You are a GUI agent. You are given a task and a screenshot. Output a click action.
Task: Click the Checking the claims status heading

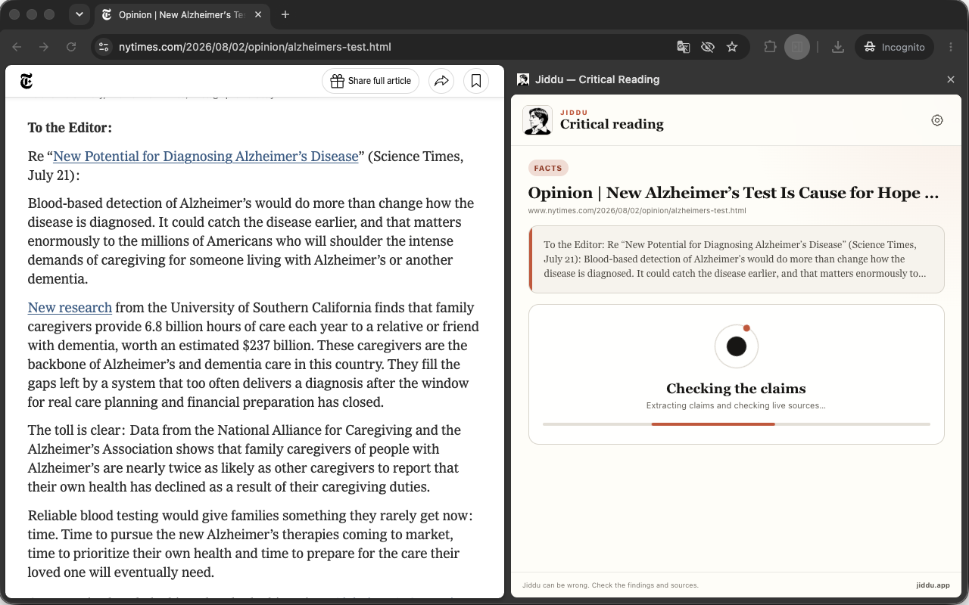click(x=737, y=389)
